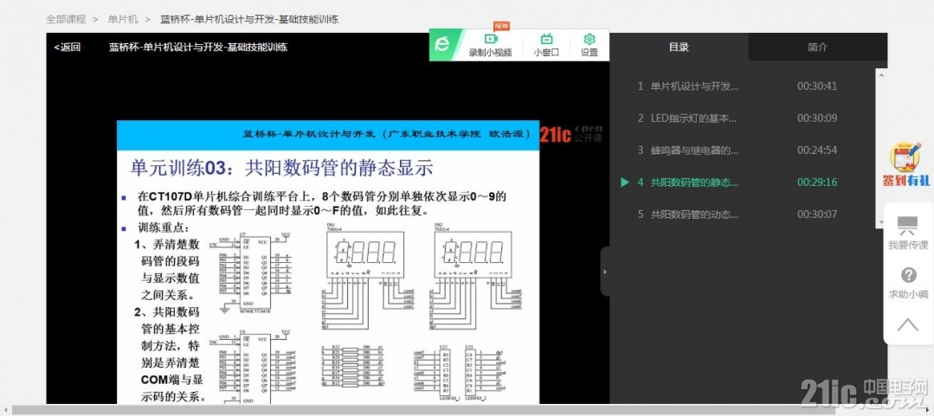Click duration 00:30:09 of lesson 2
Screen dimensions: 934x416
[817, 118]
